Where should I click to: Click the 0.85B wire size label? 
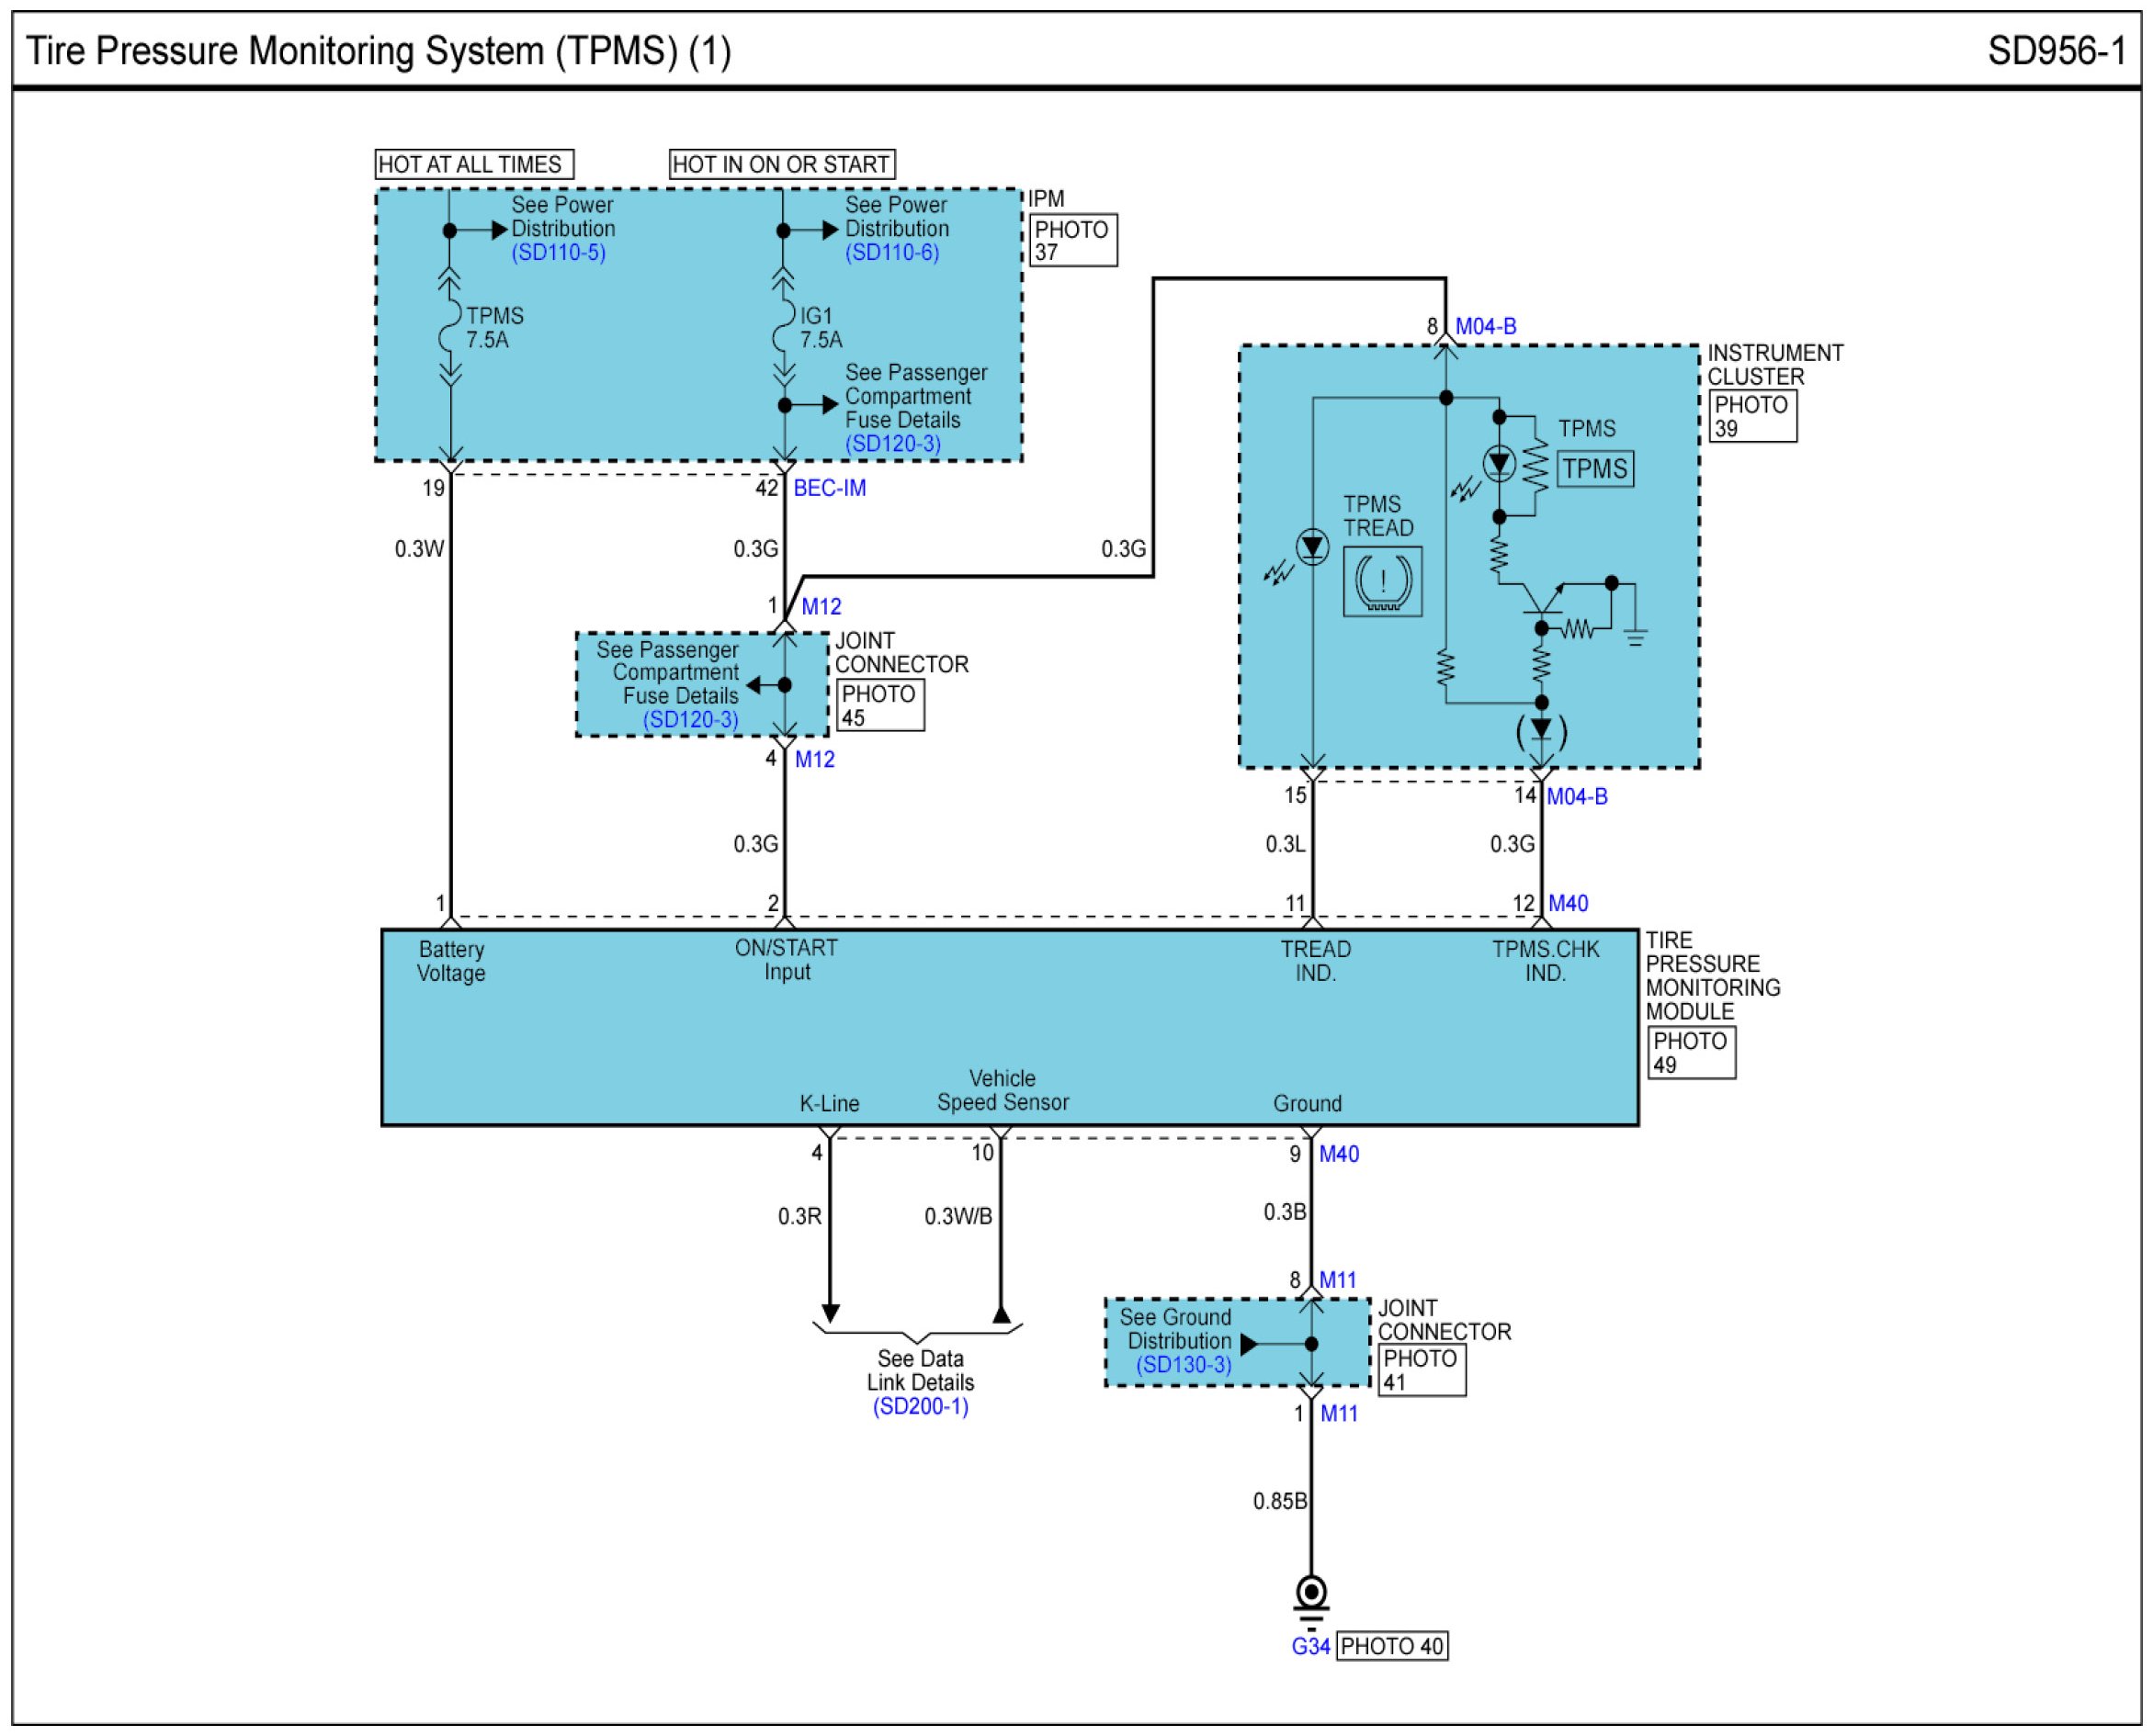[1281, 1502]
